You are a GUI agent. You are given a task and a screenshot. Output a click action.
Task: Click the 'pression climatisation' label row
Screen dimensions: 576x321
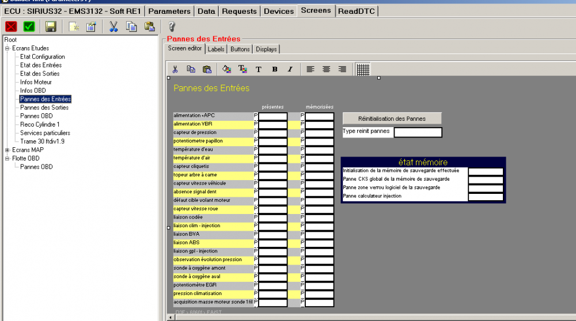pyautogui.click(x=214, y=293)
